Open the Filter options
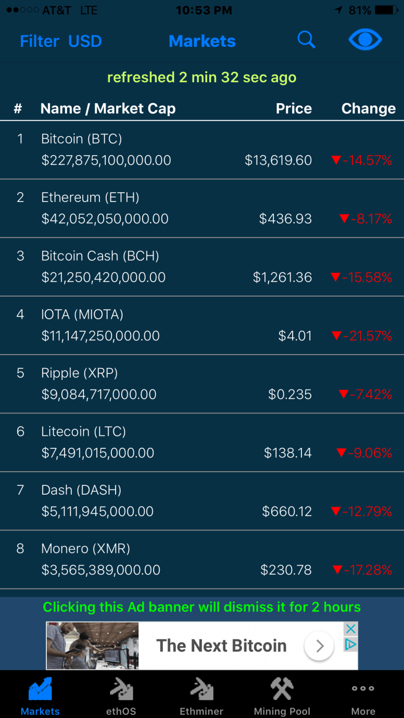 [x=39, y=41]
